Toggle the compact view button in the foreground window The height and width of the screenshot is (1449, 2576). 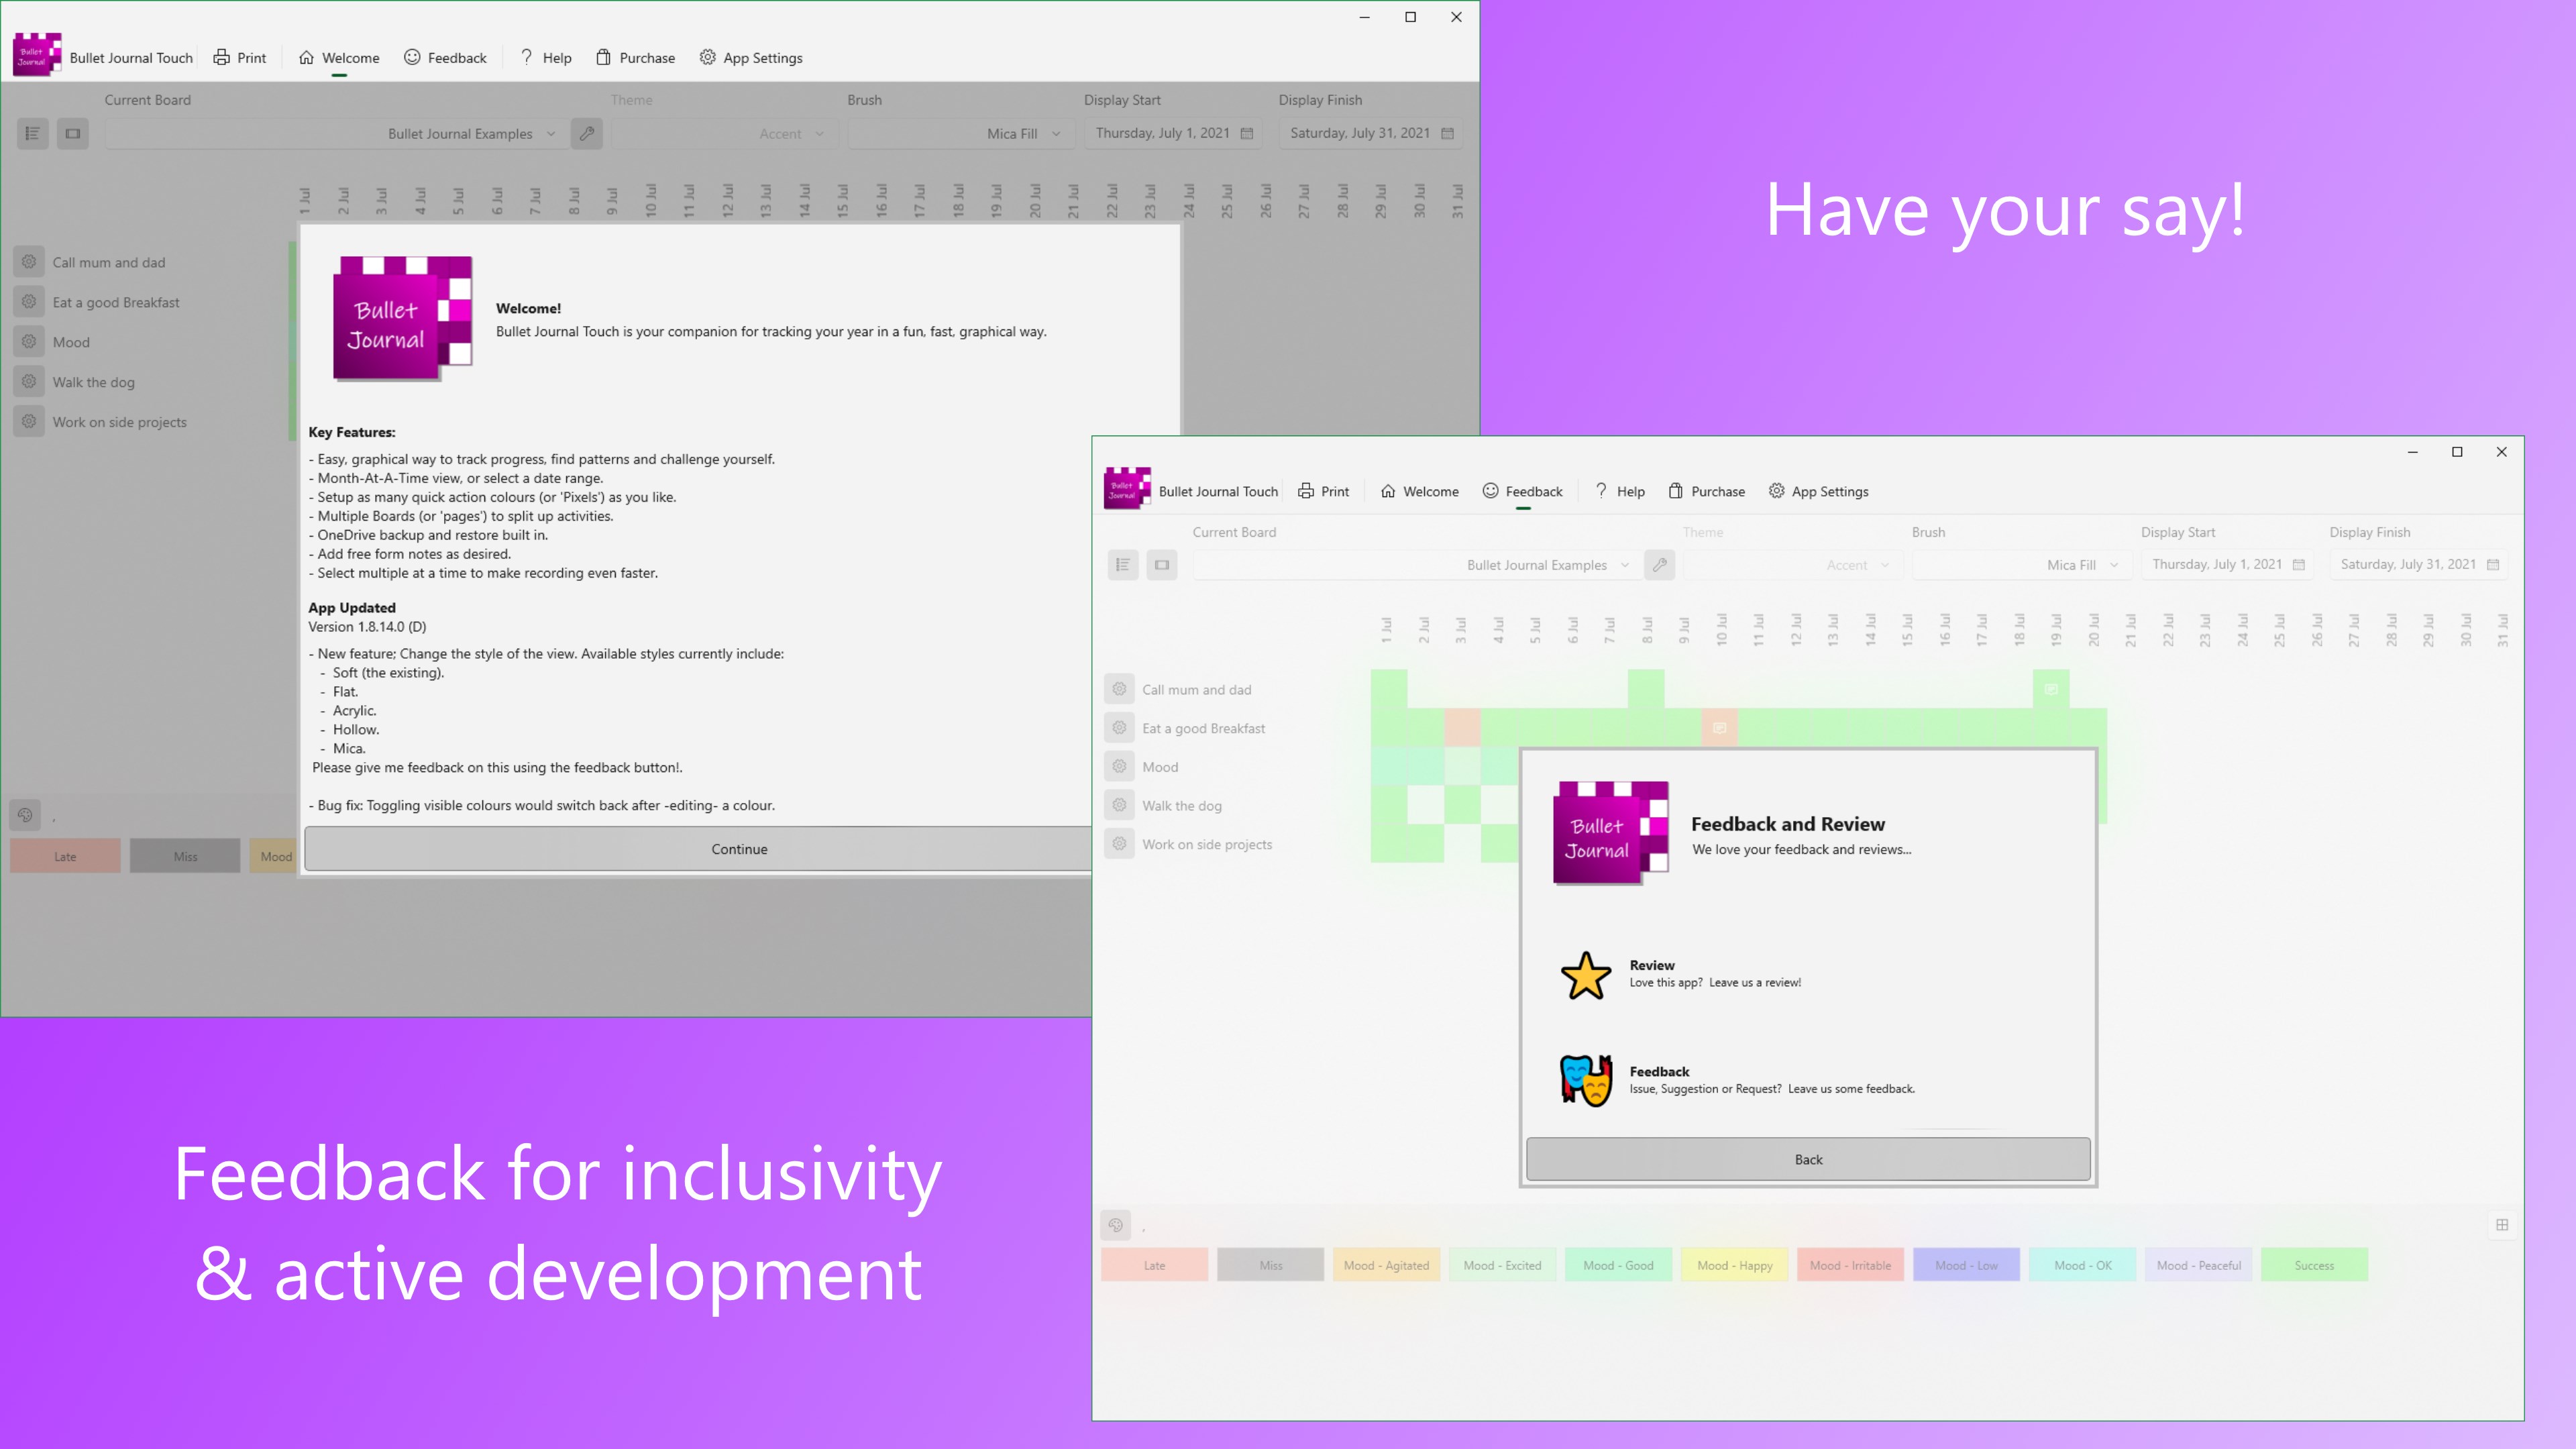coord(1162,565)
